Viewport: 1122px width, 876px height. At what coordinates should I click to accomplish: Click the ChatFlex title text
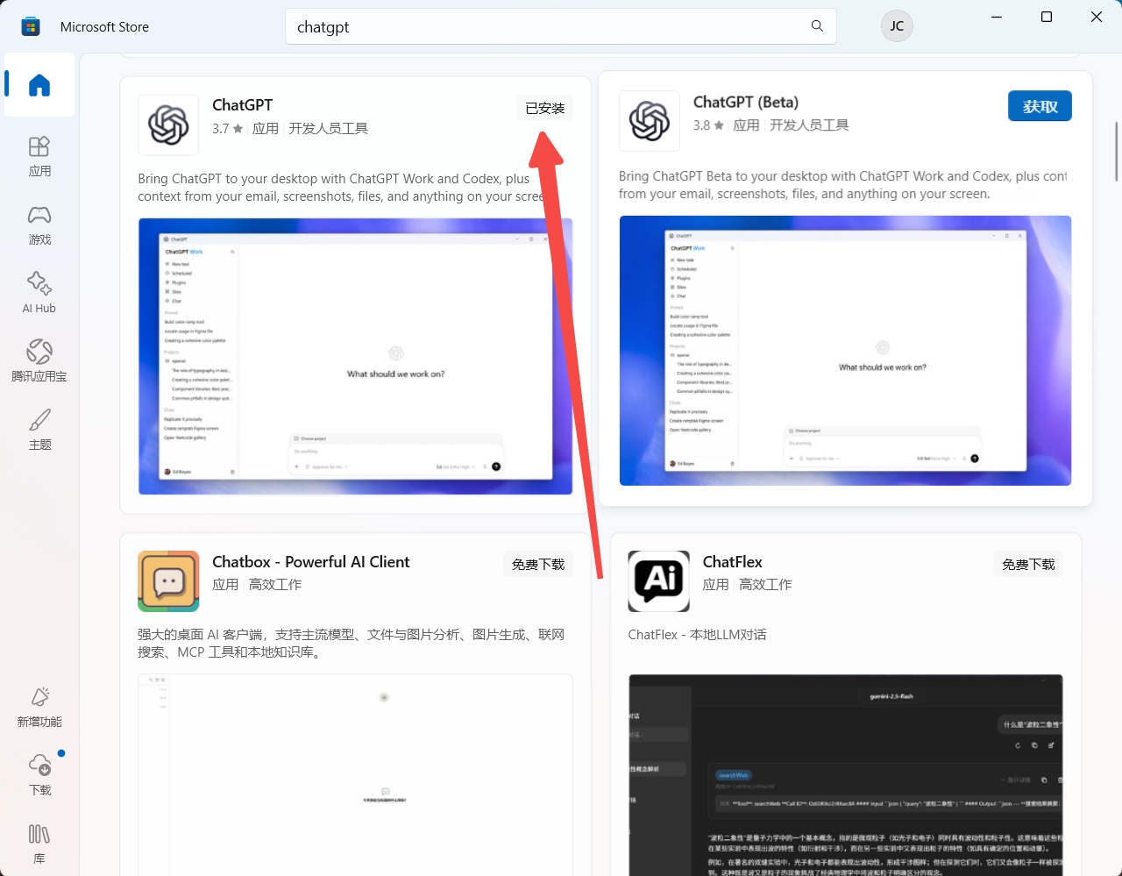[x=733, y=562]
